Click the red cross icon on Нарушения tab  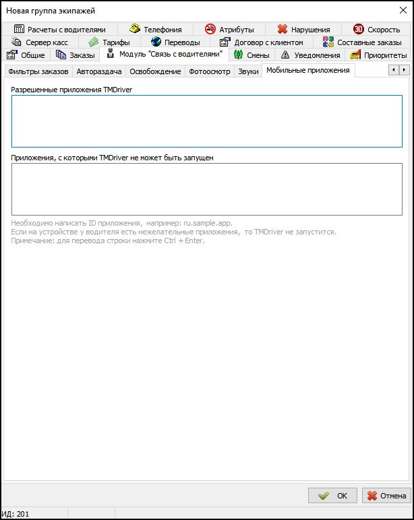pyautogui.click(x=283, y=30)
